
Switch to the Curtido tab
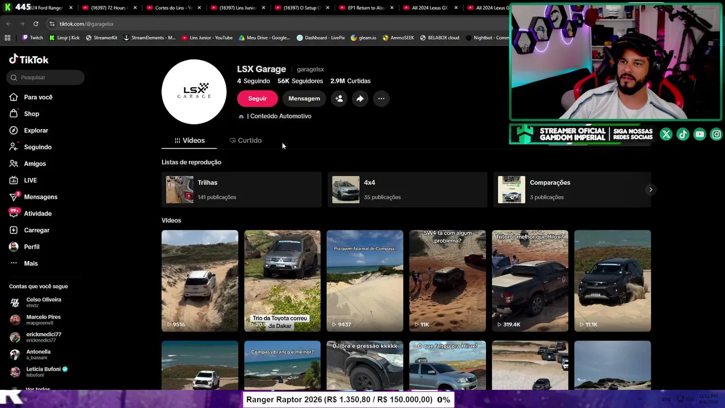(245, 141)
